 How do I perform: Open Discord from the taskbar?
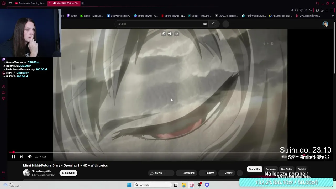tap(207, 185)
